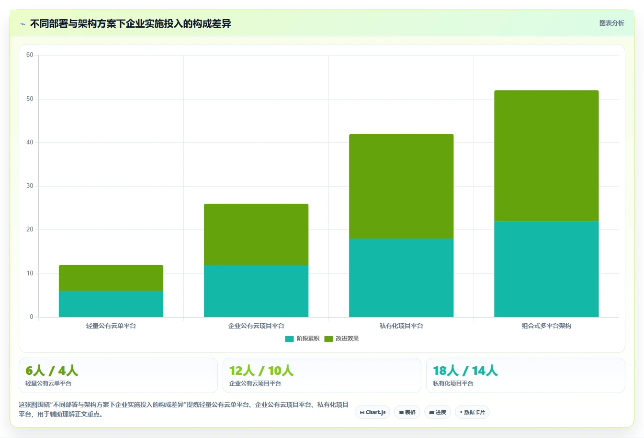Click the 12人 / 10人 data card

tap(322, 375)
